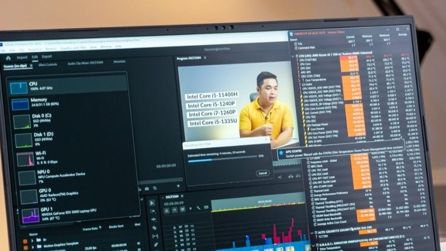446x251 pixels.
Task: Toggle sync lock on track V6
Action: [x=187, y=231]
